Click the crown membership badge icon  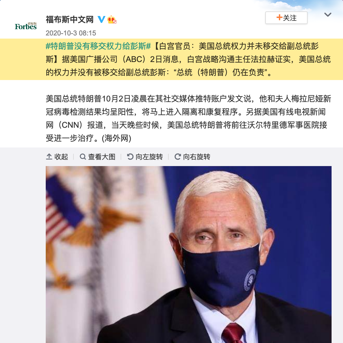point(111,20)
